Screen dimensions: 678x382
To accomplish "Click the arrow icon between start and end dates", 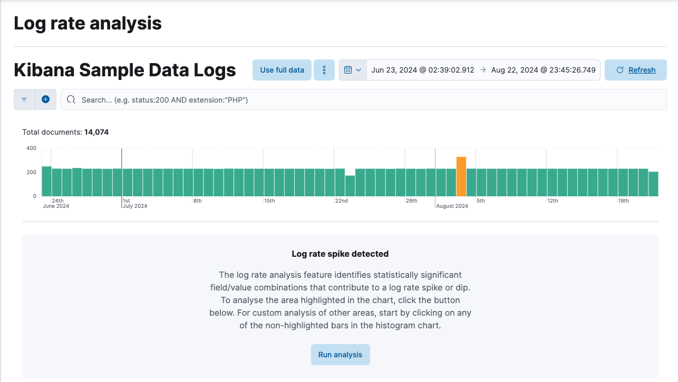I will (x=482, y=69).
